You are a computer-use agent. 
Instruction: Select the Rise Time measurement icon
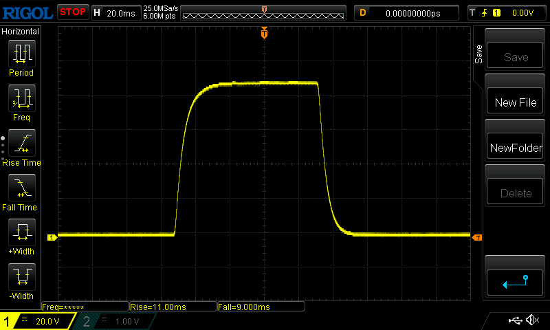[x=22, y=143]
